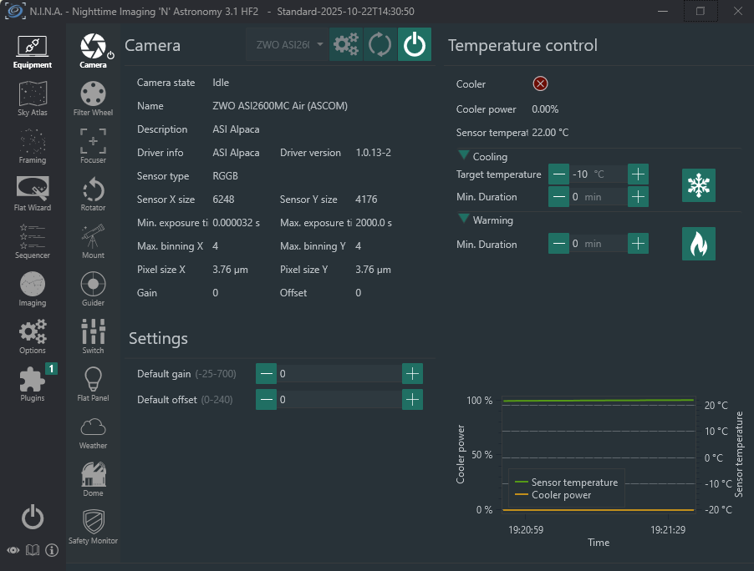754x571 pixels.
Task: Increase the target temperature with plus
Action: point(638,174)
